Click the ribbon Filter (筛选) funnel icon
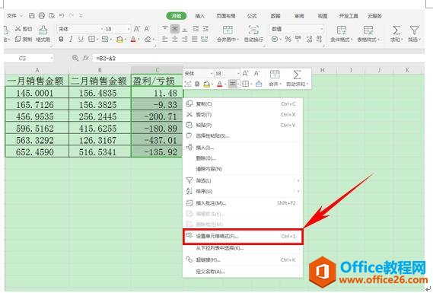The image size is (433, 293). coord(414,30)
